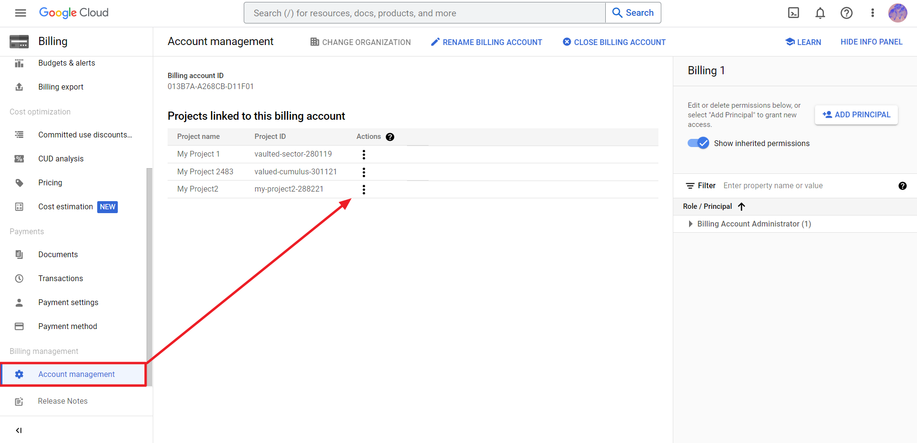This screenshot has height=443, width=917.
Task: Click the Billing export upload icon
Action: (19, 87)
